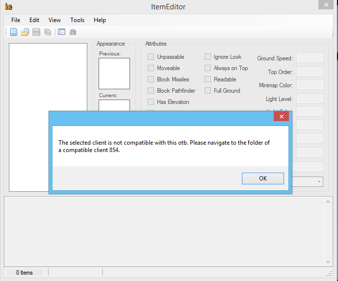Click the Minimap Color input field
338x281 pixels.
310,85
